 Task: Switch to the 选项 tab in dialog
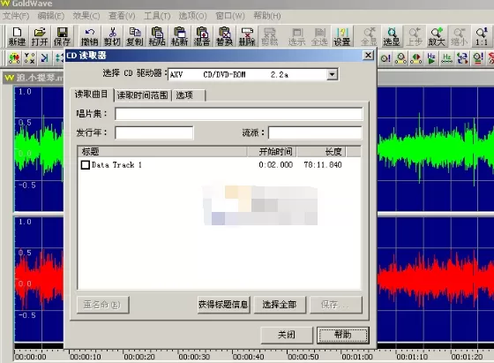click(189, 95)
